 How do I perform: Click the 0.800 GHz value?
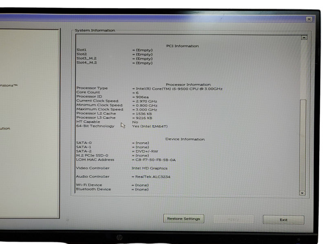147,105
